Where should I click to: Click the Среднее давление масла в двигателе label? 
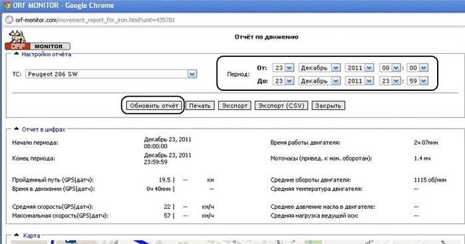coord(323,207)
